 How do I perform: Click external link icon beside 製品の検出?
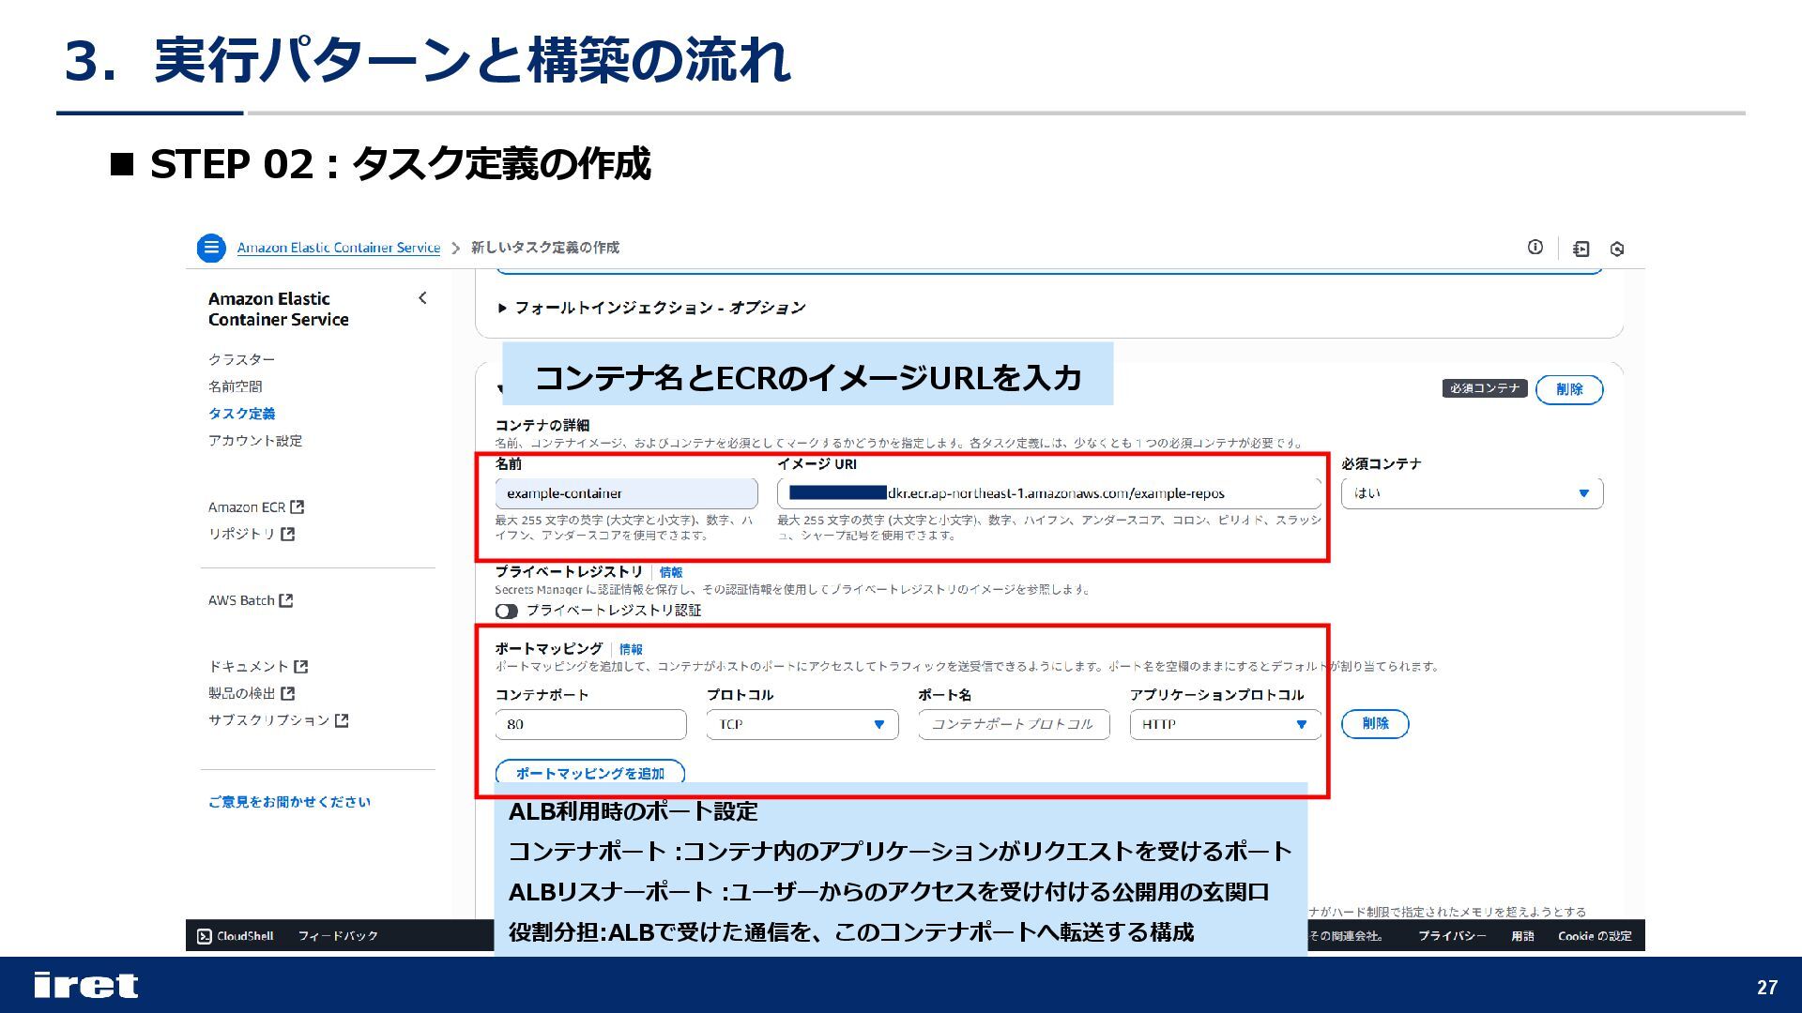tap(288, 693)
